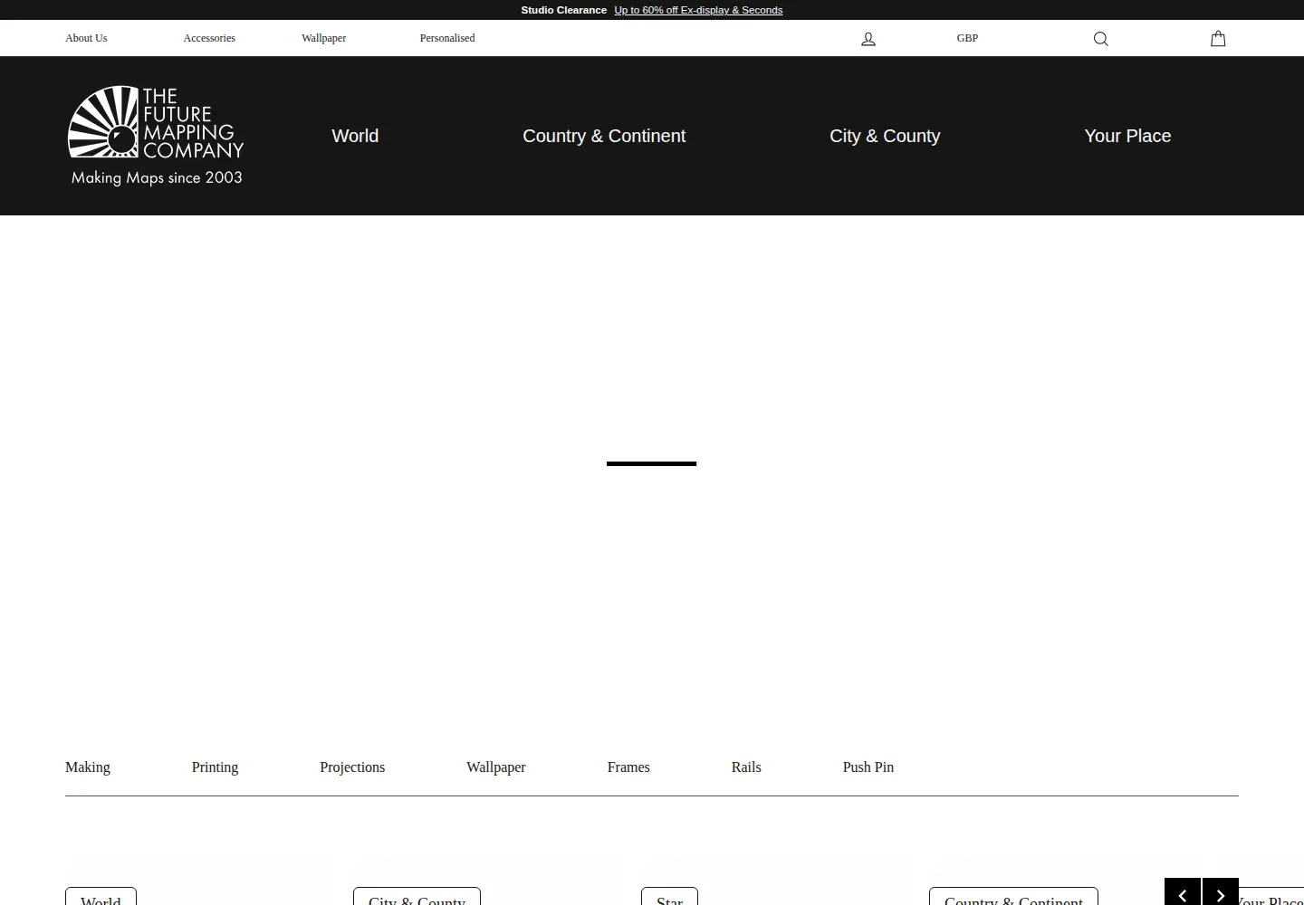1304x905 pixels.
Task: Open the Accessories menu item
Action: tap(209, 38)
